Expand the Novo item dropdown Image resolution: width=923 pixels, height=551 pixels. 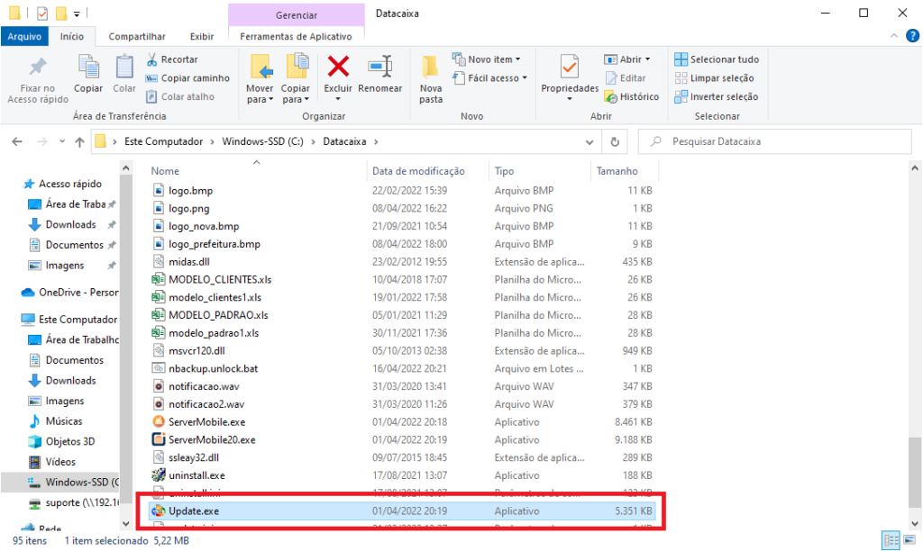click(487, 59)
